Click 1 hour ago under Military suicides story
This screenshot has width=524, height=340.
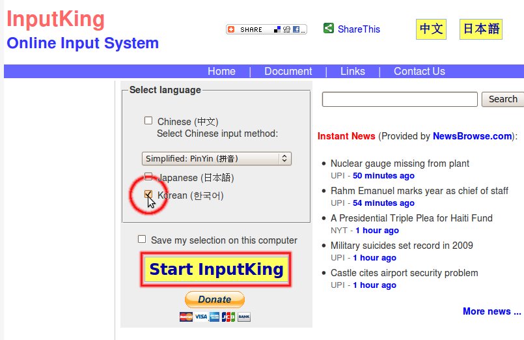(x=375, y=258)
